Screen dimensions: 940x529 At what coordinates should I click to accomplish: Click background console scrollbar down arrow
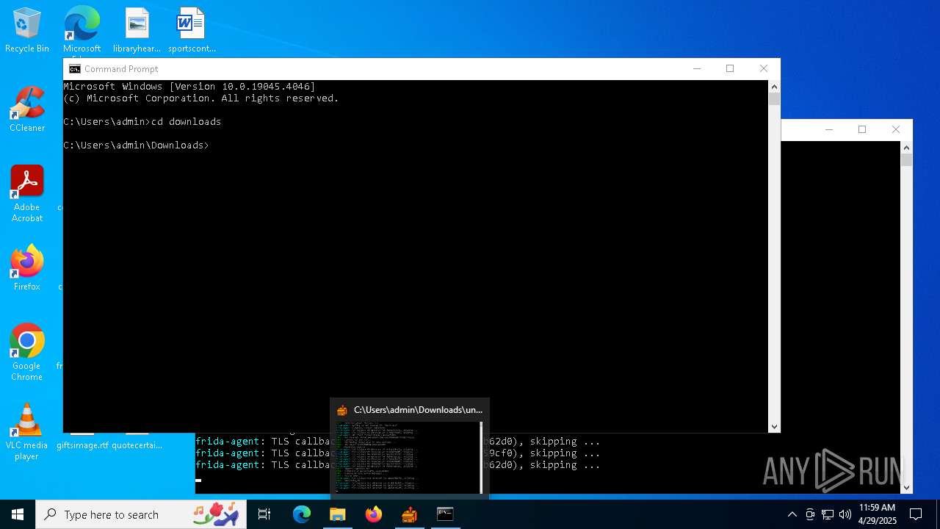pyautogui.click(x=906, y=487)
